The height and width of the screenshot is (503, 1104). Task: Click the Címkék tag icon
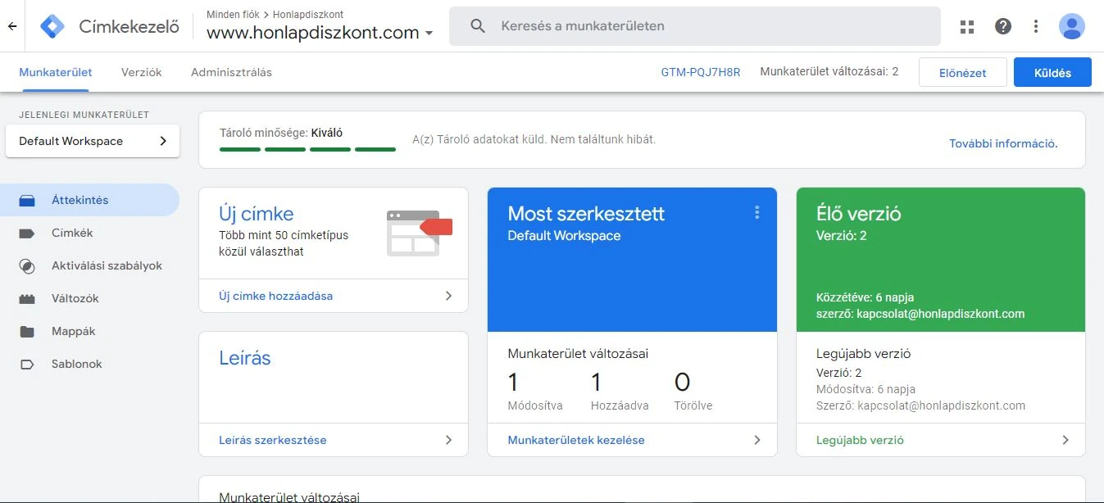[x=27, y=233]
